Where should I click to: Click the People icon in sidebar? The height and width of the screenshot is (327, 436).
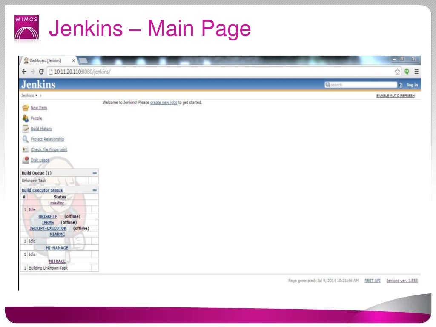pyautogui.click(x=25, y=118)
